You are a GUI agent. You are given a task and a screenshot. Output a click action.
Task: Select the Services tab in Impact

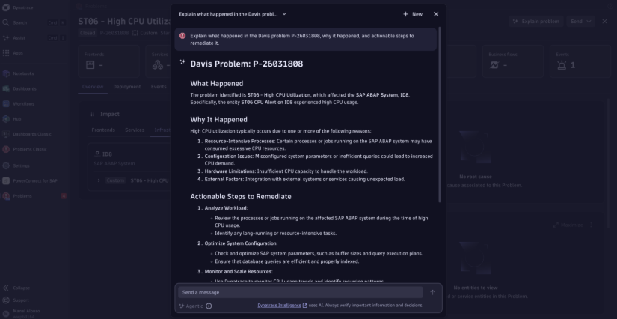(135, 130)
